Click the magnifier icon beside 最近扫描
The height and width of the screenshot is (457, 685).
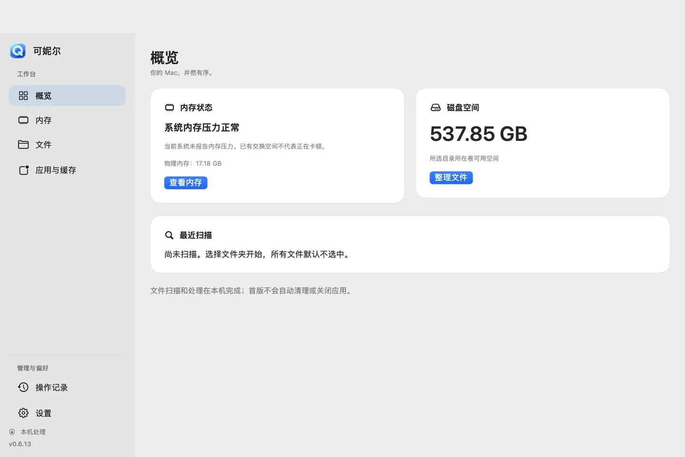(x=169, y=235)
